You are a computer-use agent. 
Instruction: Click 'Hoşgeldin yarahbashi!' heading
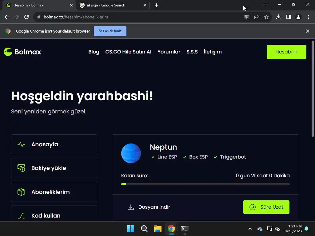pos(82,96)
